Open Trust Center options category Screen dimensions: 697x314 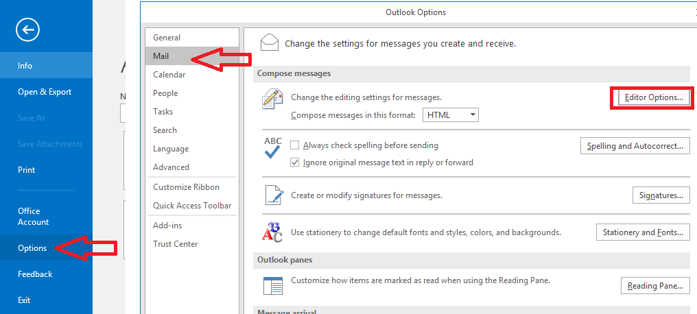coord(192,244)
